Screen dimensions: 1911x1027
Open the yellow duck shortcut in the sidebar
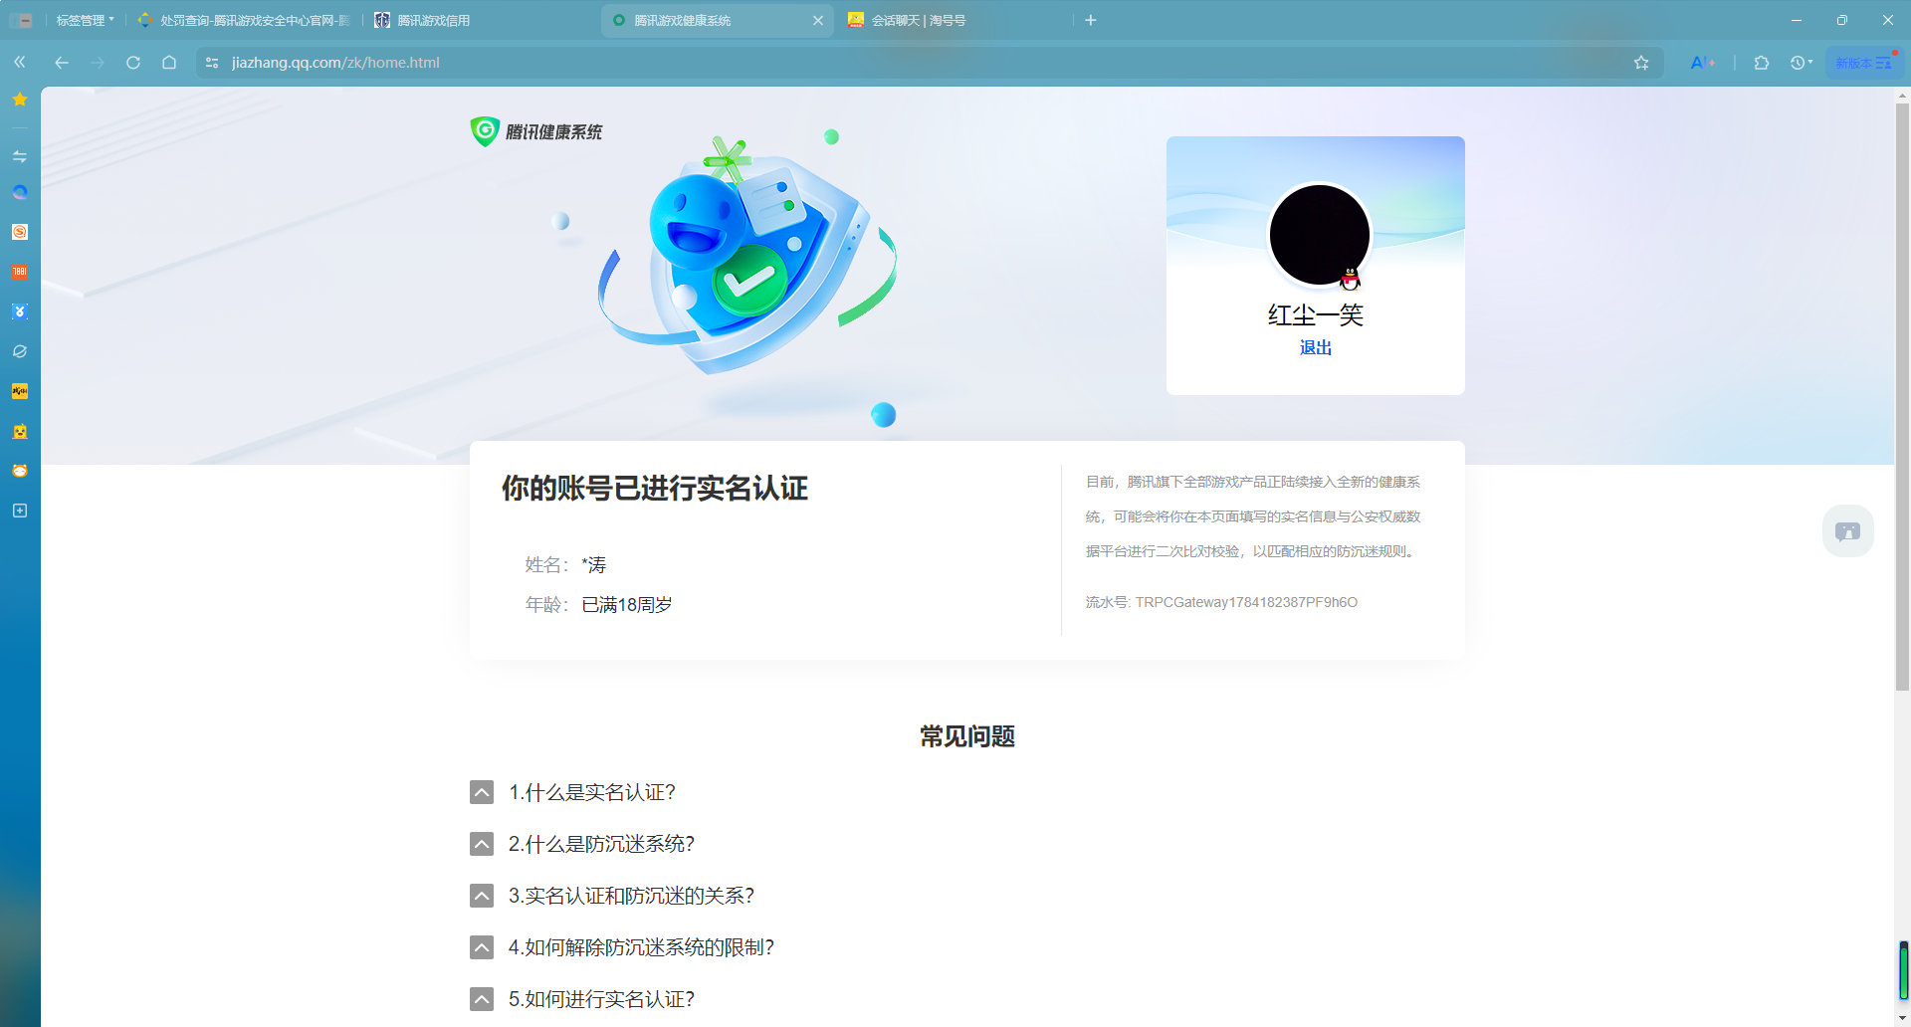[x=20, y=431]
